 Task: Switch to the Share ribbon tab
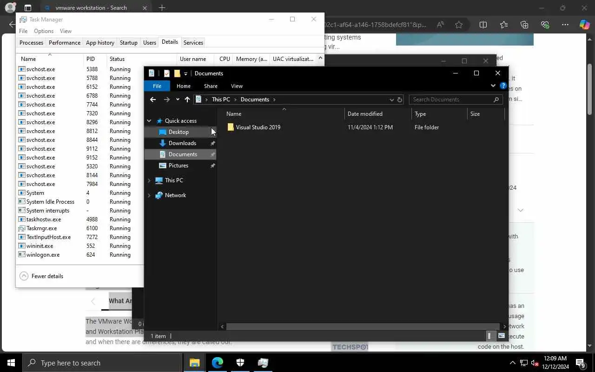211,86
